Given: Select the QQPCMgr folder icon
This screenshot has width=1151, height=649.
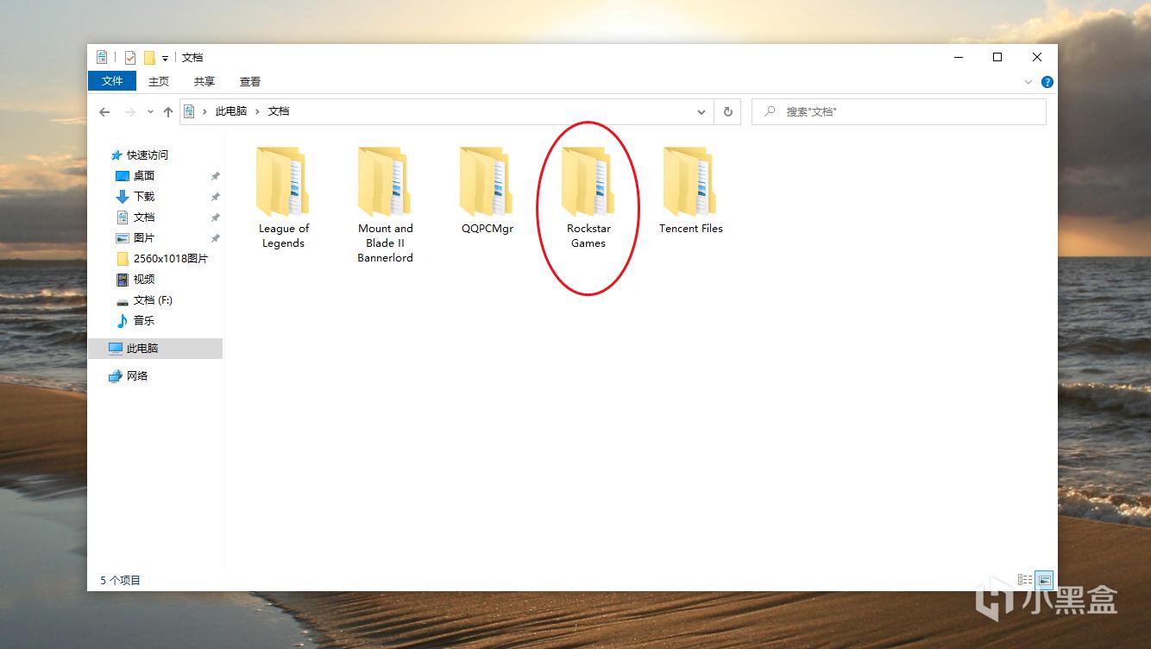Looking at the screenshot, I should (487, 181).
